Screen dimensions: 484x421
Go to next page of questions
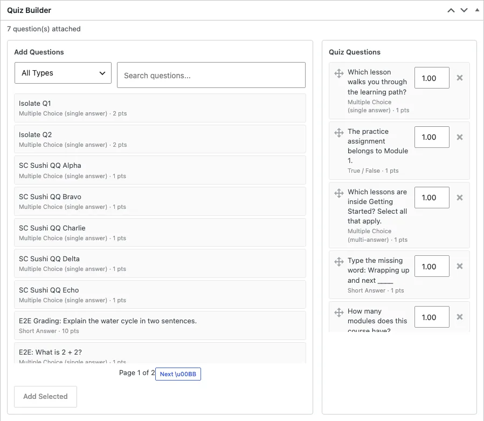point(178,374)
